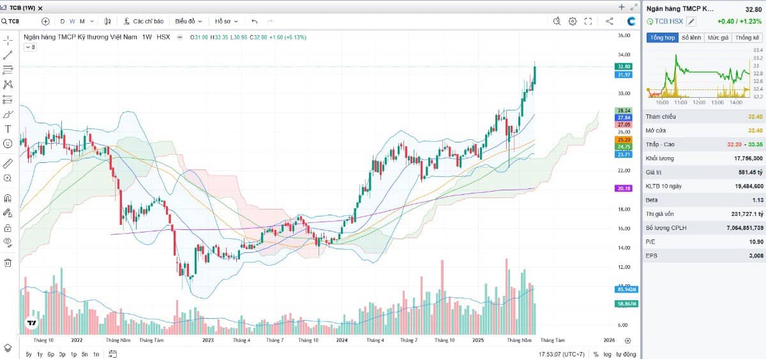Switch to the W weekly interval
Screen dimensions: 766x359
point(72,21)
